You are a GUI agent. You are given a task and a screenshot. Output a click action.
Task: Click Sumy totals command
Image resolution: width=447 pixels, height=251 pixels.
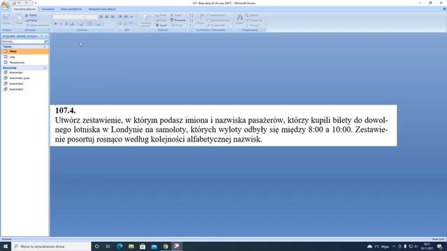coord(176,15)
